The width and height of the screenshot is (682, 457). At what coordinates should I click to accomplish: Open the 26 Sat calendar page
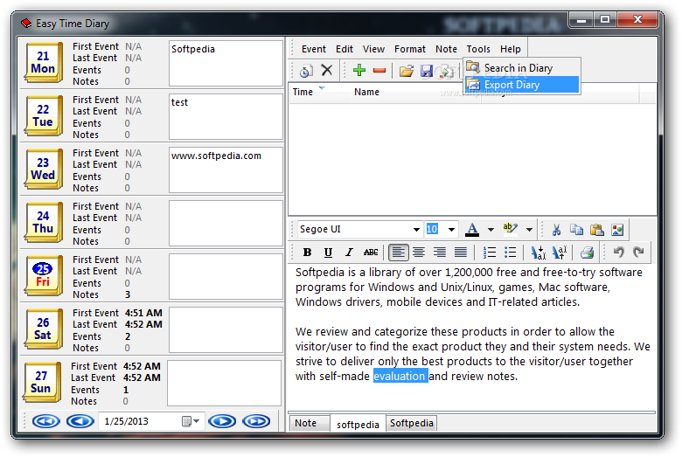43,329
